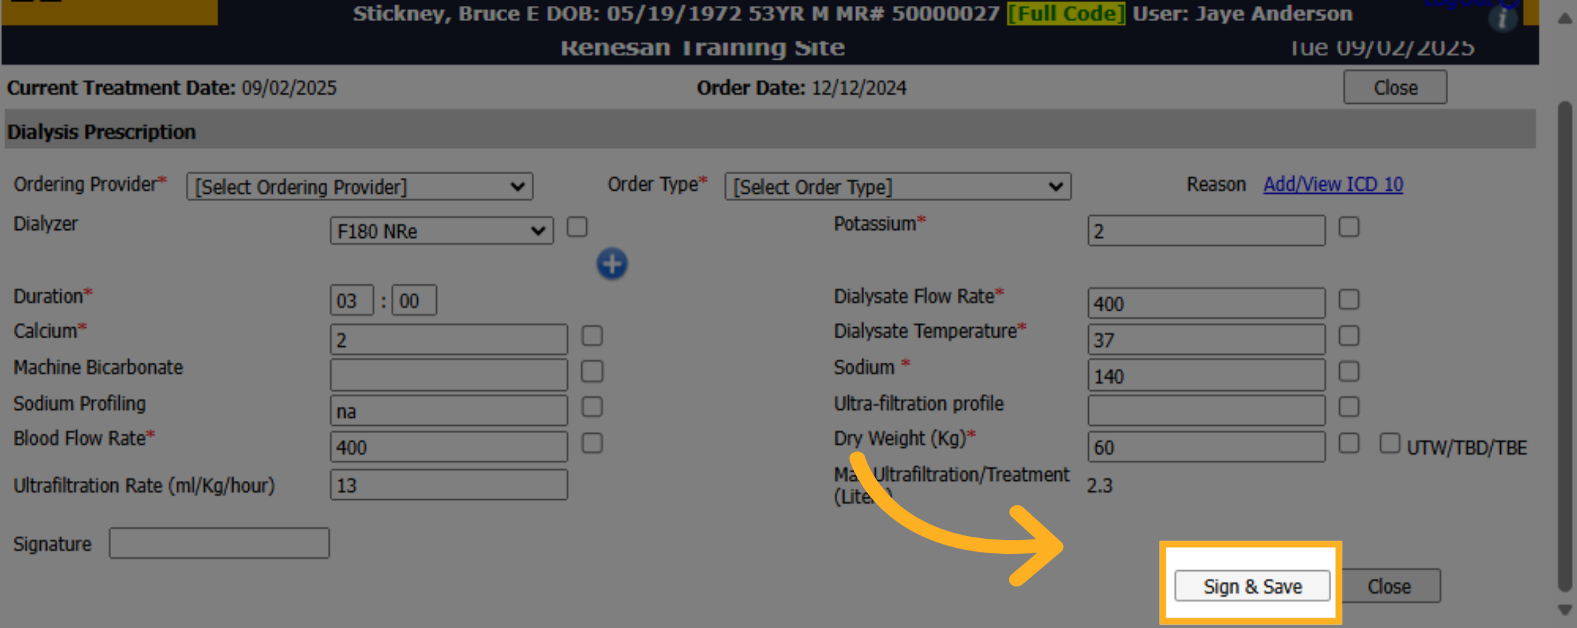This screenshot has height=628, width=1577.
Task: Click the Close button beside Sign & Save
Action: (1389, 586)
